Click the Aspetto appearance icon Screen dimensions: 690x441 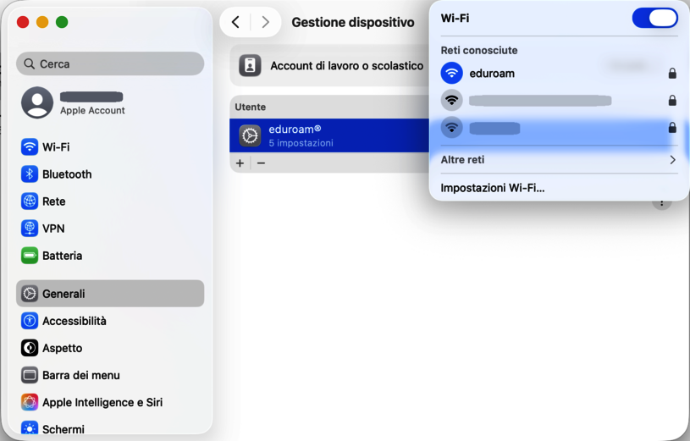[30, 348]
